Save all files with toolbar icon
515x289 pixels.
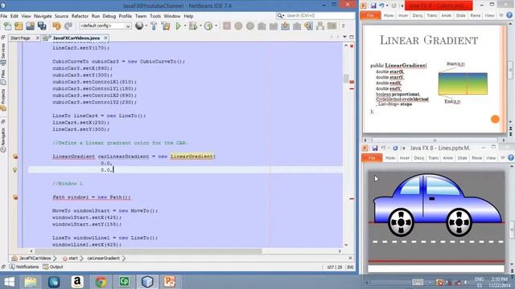coord(42,26)
